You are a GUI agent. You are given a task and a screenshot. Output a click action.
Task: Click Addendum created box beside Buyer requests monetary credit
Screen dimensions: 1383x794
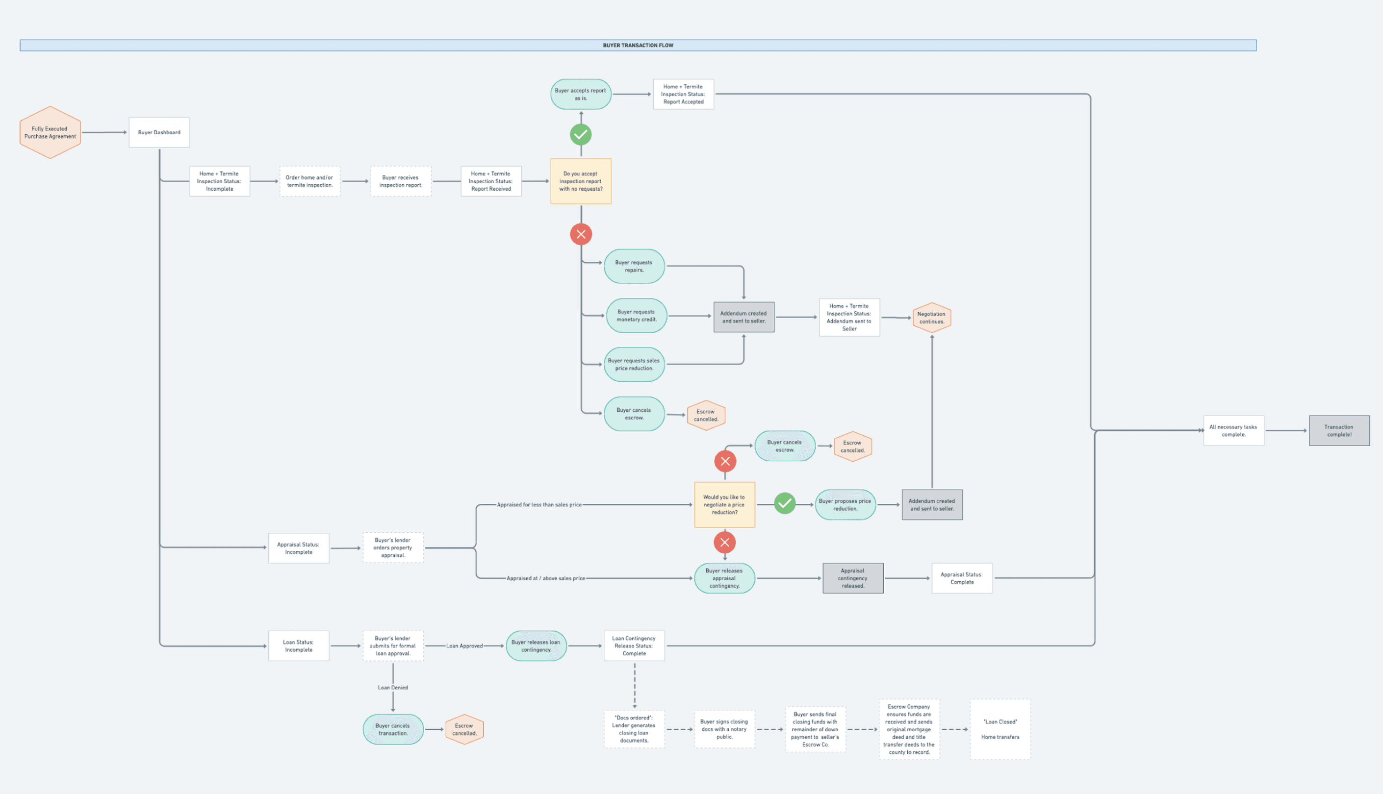(743, 317)
